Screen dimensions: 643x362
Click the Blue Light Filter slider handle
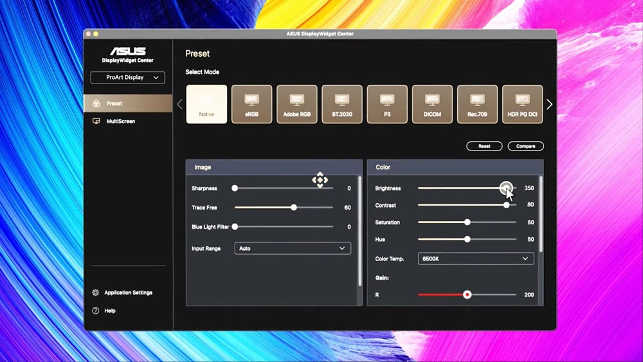[x=235, y=227]
